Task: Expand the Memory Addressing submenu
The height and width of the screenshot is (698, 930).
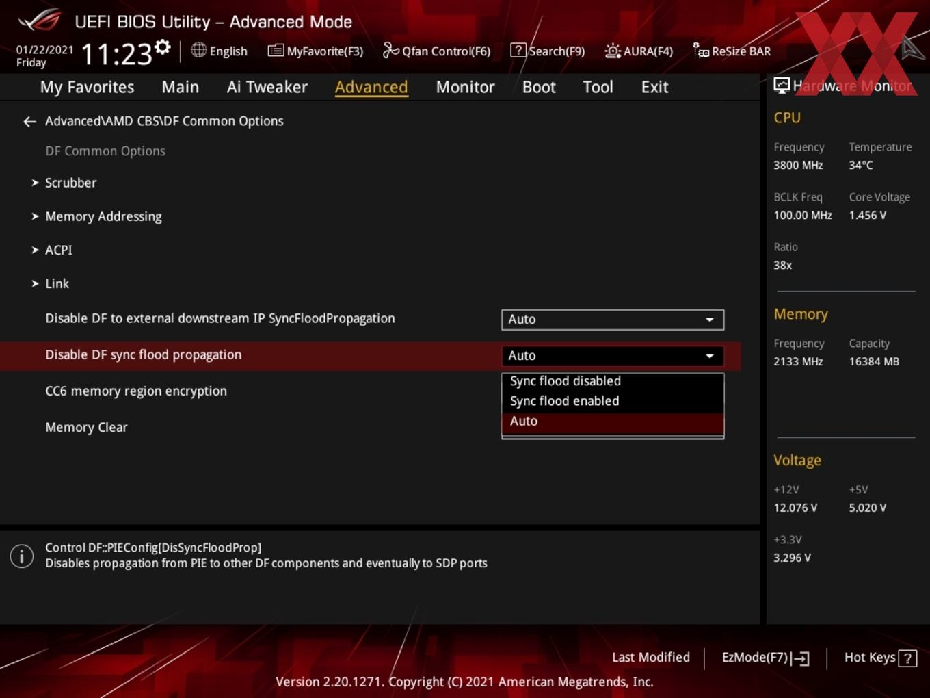Action: tap(103, 216)
